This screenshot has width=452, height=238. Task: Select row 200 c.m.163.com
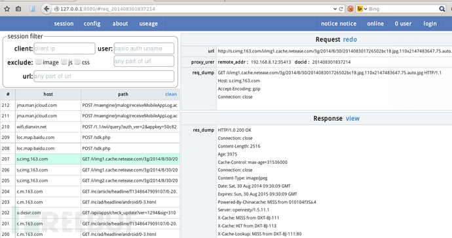coord(90,234)
